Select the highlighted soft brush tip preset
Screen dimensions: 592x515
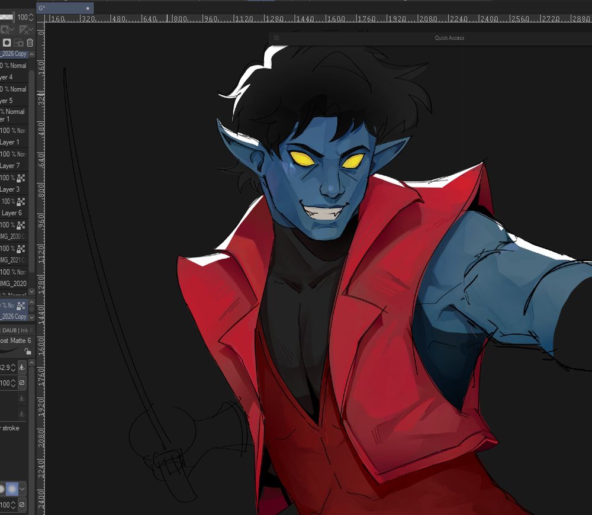pos(12,489)
